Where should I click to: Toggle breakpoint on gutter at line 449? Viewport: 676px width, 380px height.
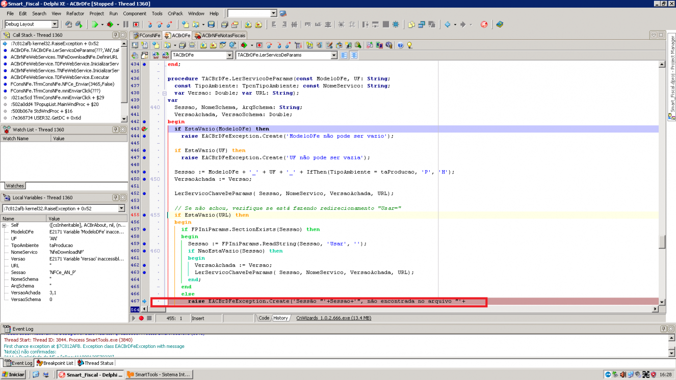(144, 172)
